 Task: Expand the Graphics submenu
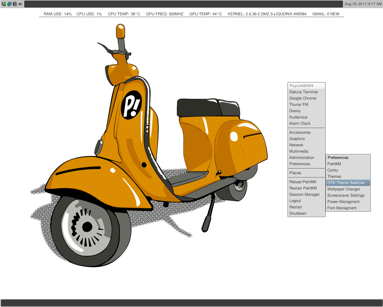click(x=306, y=139)
